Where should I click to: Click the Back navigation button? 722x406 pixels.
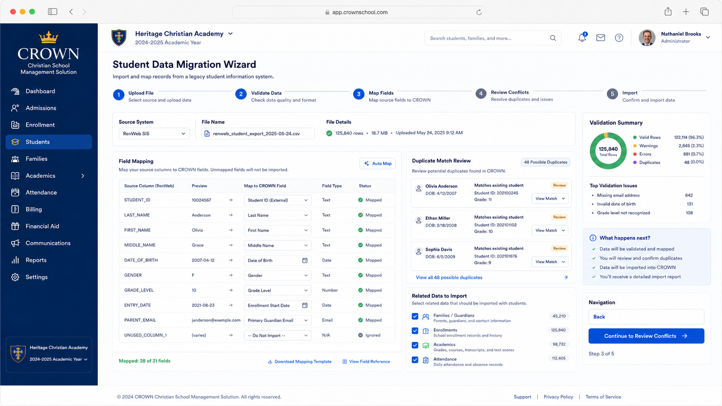coord(646,317)
